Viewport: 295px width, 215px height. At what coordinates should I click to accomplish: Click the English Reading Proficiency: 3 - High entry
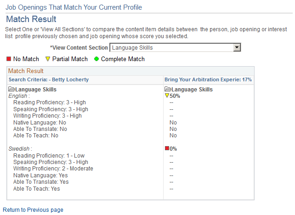pos(51,102)
